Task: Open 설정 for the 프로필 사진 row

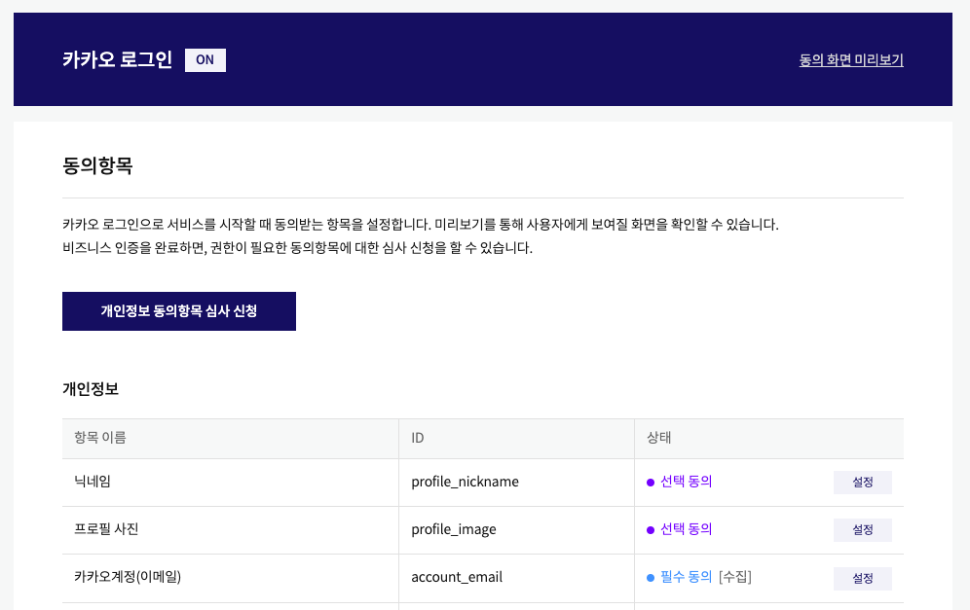Action: click(x=862, y=529)
